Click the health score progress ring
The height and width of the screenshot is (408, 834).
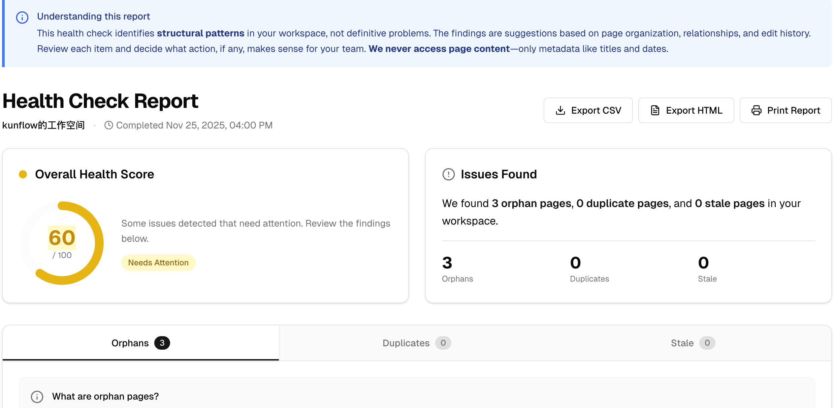tap(62, 242)
